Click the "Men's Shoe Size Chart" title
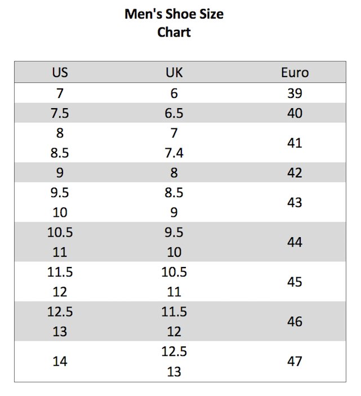Image resolution: width=361 pixels, height=396 pixels. (174, 23)
